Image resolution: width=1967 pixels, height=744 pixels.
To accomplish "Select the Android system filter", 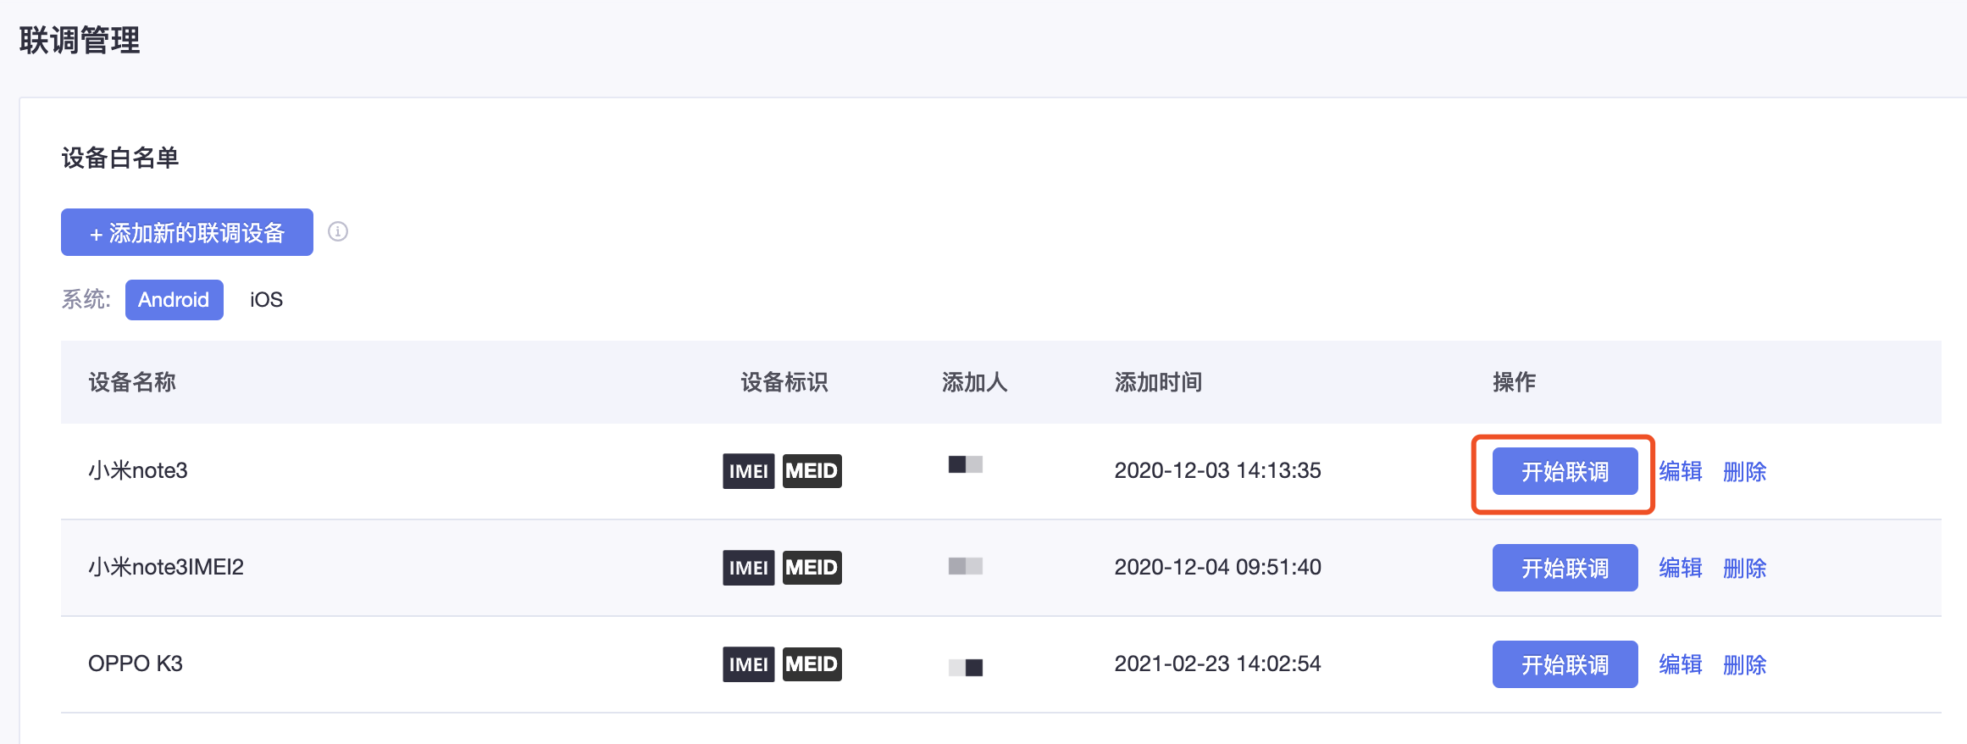I will 174,300.
